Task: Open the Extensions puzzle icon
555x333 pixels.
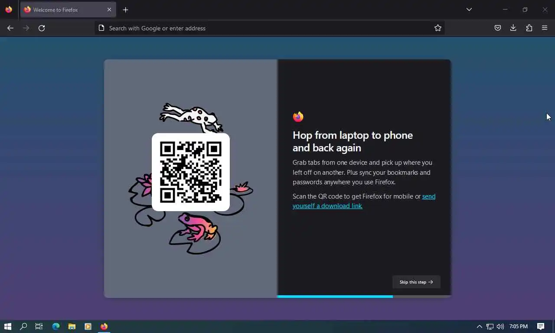Action: (x=529, y=28)
